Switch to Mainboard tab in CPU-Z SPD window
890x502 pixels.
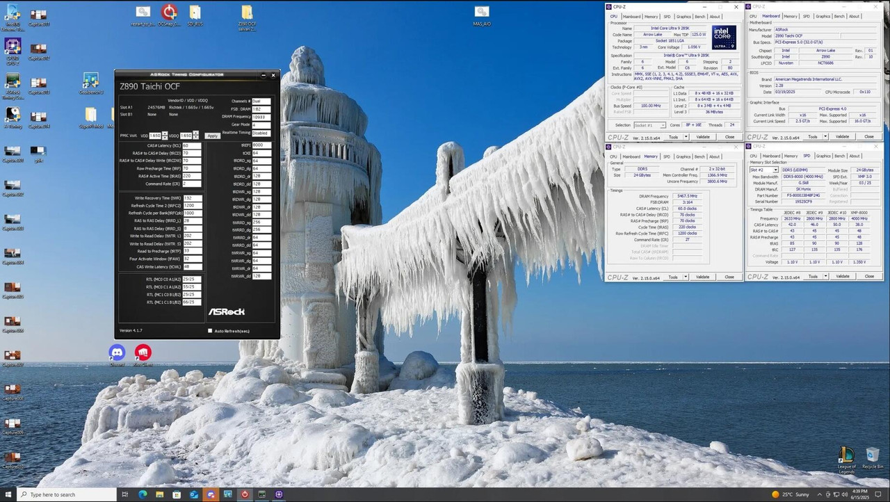771,156
